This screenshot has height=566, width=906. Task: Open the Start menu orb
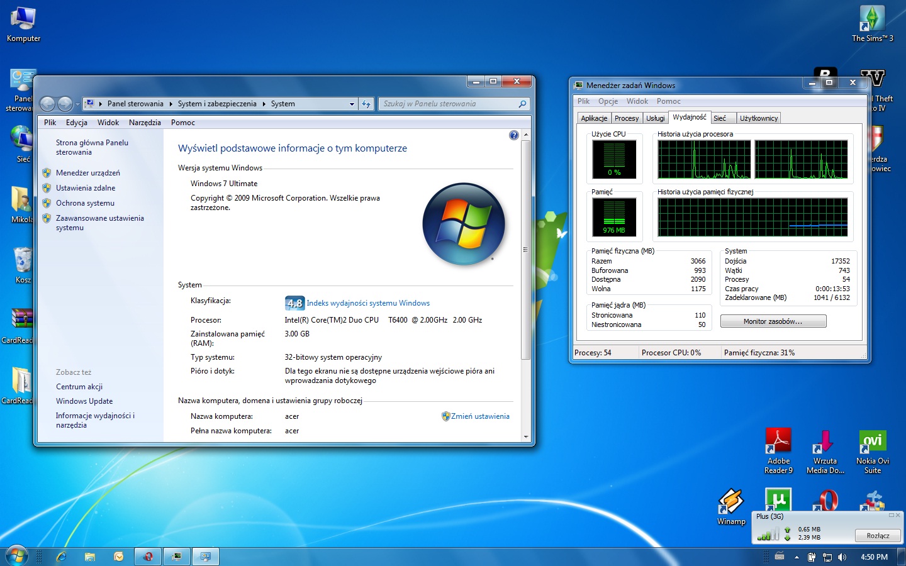17,556
